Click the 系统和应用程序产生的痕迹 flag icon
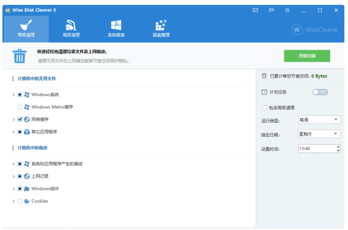This screenshot has height=230, width=348. [x=27, y=164]
